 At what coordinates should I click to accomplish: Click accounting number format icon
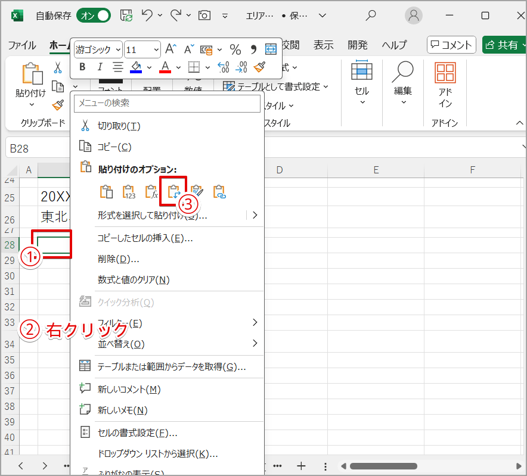tap(206, 49)
